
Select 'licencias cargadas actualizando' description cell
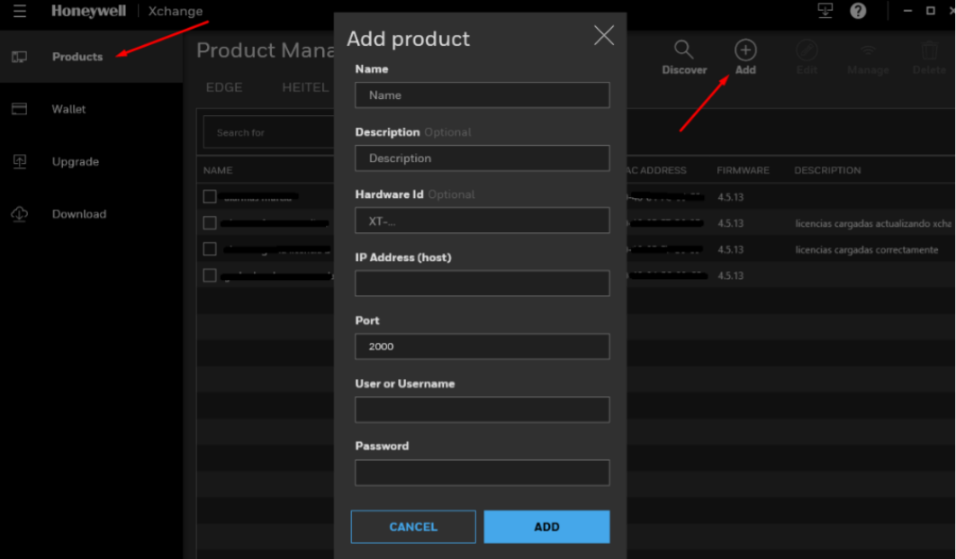point(873,223)
